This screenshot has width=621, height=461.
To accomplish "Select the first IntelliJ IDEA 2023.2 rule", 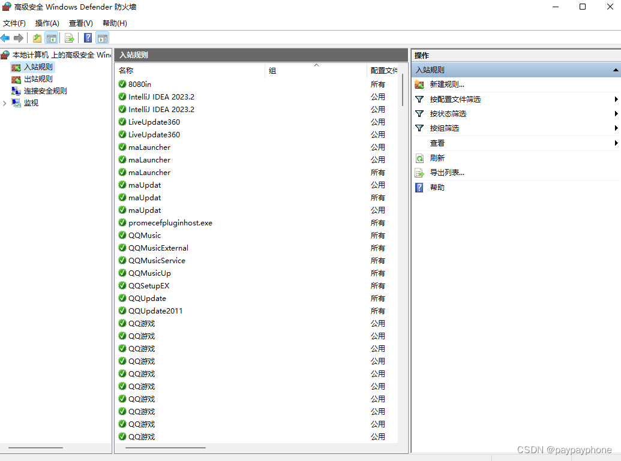I will (257, 97).
